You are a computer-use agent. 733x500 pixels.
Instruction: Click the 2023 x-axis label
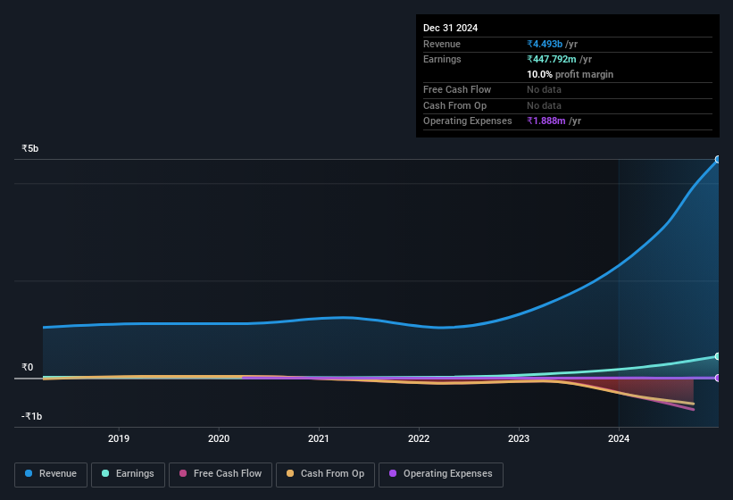click(x=519, y=438)
